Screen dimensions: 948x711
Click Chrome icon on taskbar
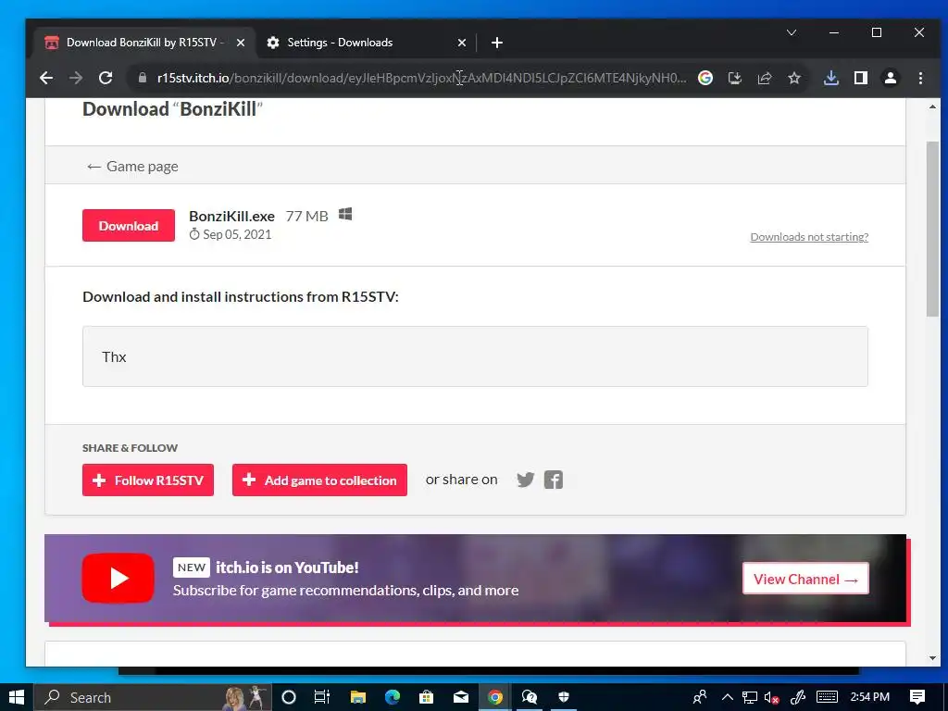coord(495,697)
